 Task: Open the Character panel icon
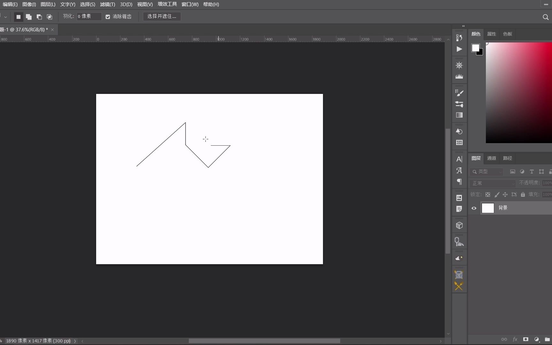click(459, 159)
